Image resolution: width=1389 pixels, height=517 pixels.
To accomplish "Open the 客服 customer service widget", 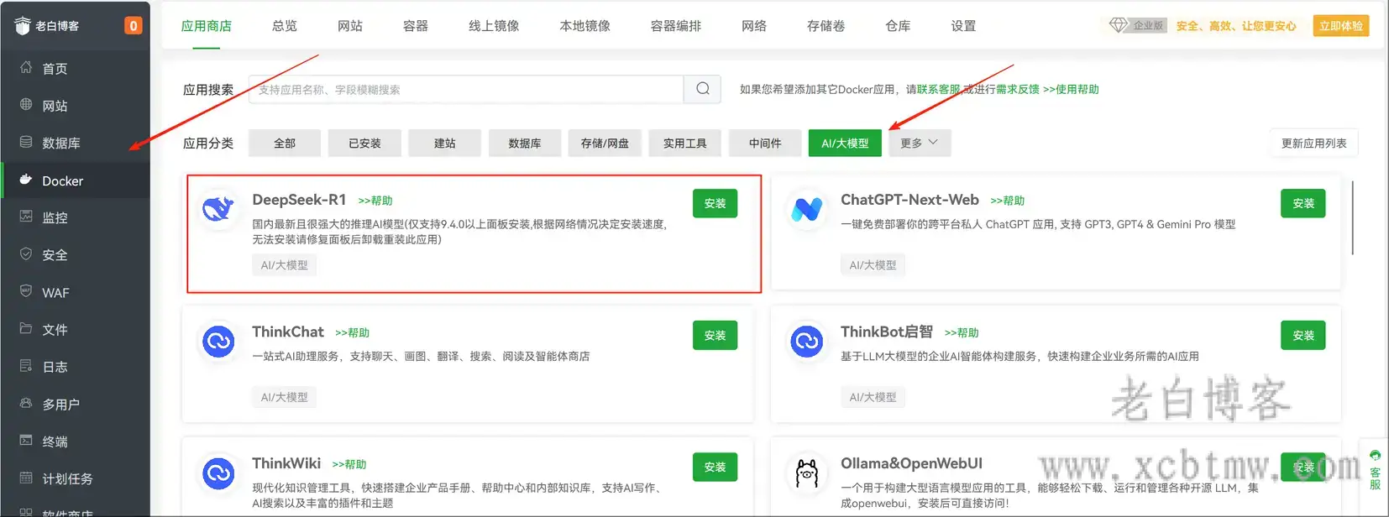I will click(x=1375, y=470).
